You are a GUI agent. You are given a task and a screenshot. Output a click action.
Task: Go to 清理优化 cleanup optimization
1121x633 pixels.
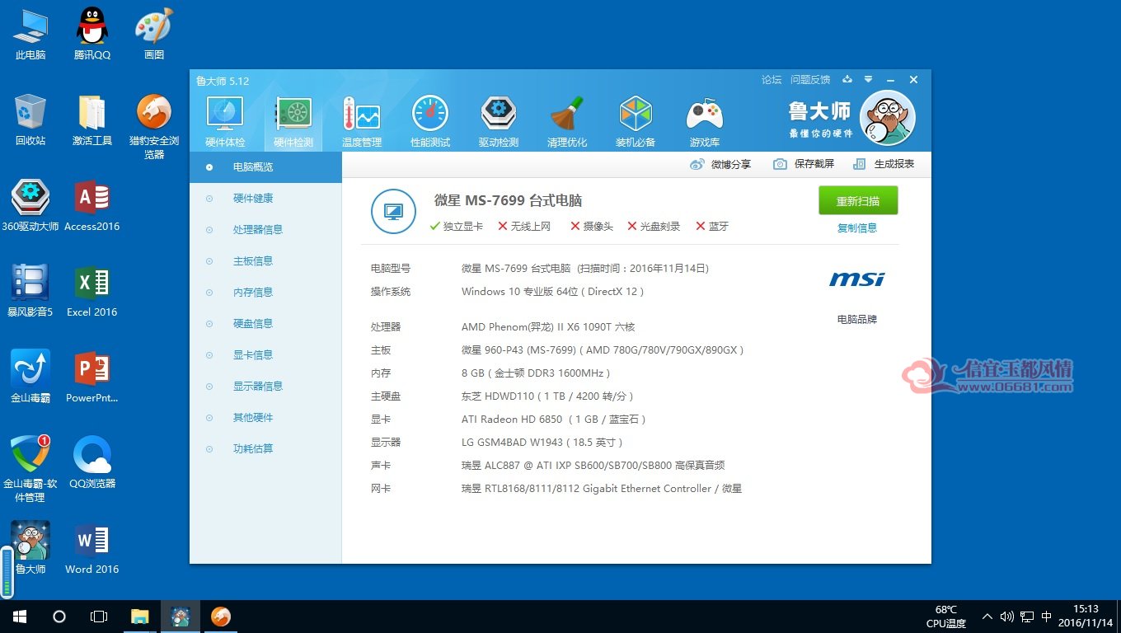(567, 122)
